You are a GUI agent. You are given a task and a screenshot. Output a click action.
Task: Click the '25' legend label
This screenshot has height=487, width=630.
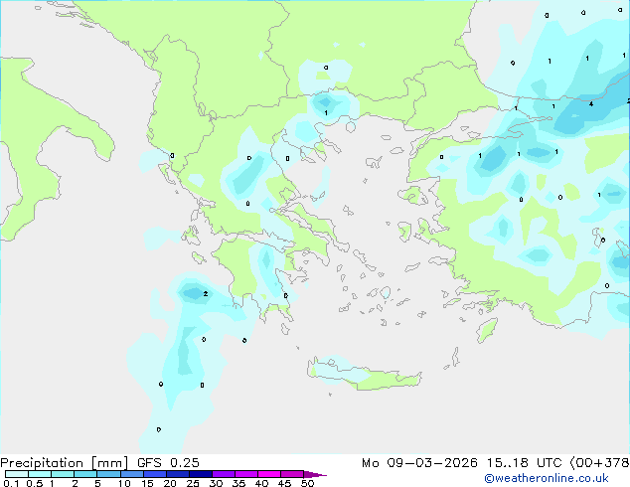(193, 483)
